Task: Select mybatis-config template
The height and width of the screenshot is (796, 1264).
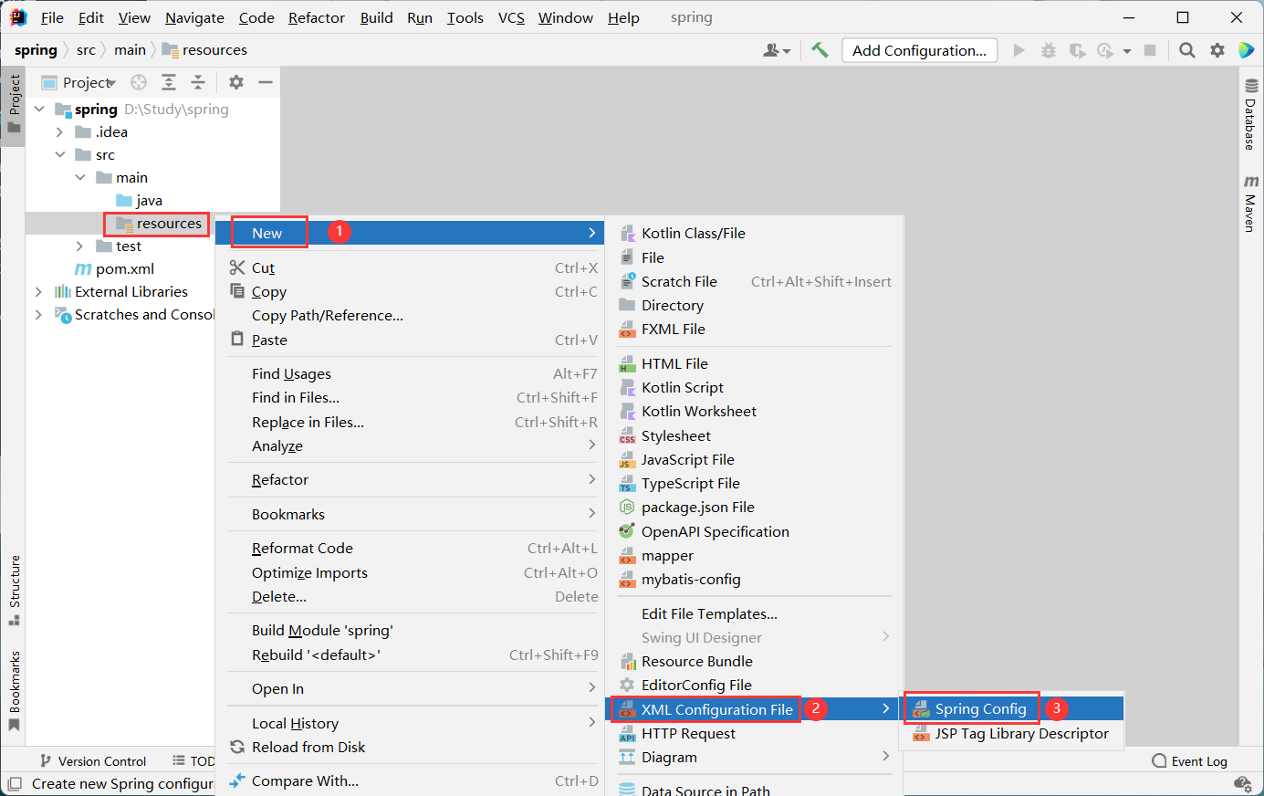Action: point(754,579)
